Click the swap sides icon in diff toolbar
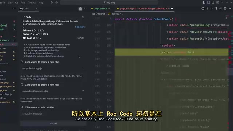The width and height of the screenshot is (233, 131). click(x=221, y=9)
